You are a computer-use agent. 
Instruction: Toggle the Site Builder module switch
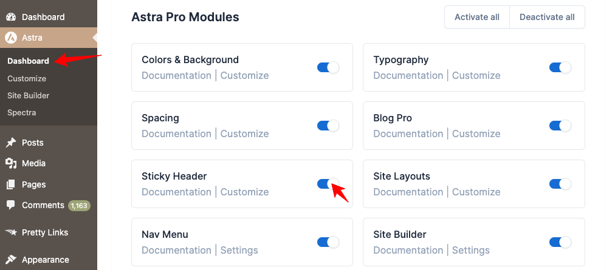[x=560, y=242]
